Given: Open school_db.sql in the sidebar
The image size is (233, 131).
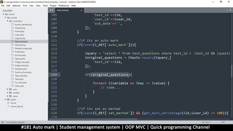Looking at the screenshot, I should pyautogui.click(x=17, y=106).
